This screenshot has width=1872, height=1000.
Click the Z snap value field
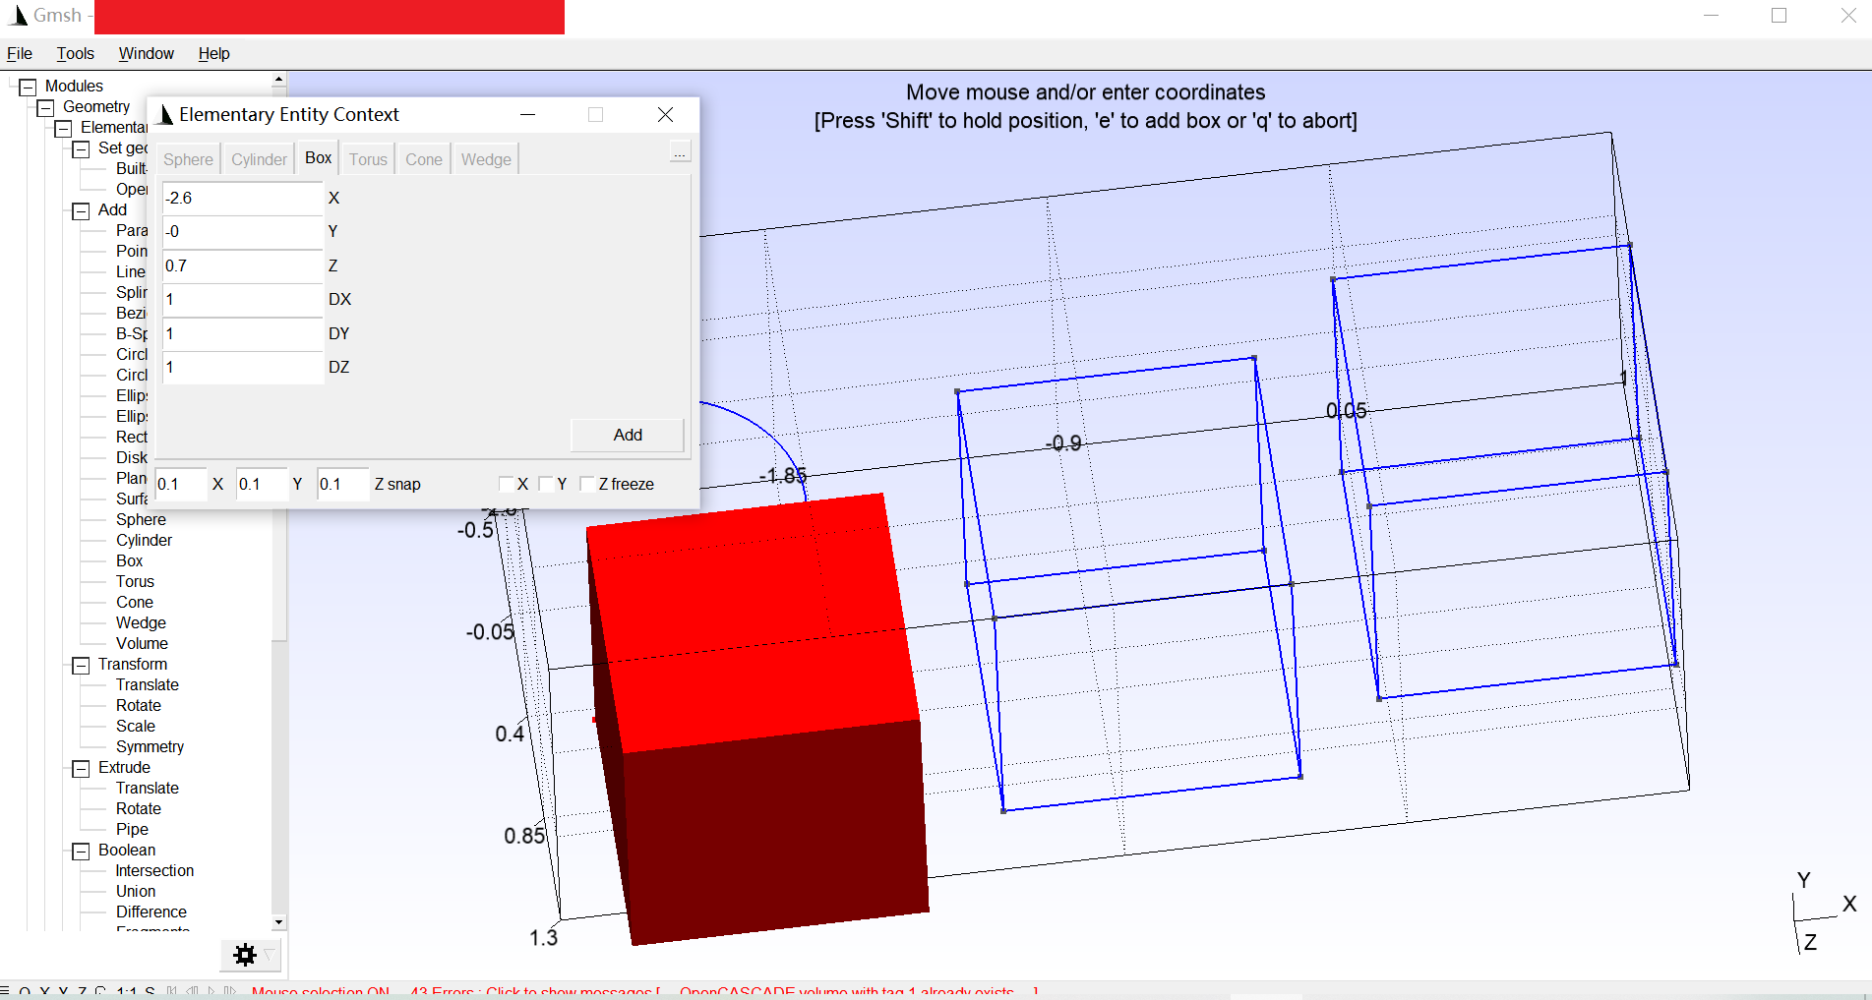342,484
